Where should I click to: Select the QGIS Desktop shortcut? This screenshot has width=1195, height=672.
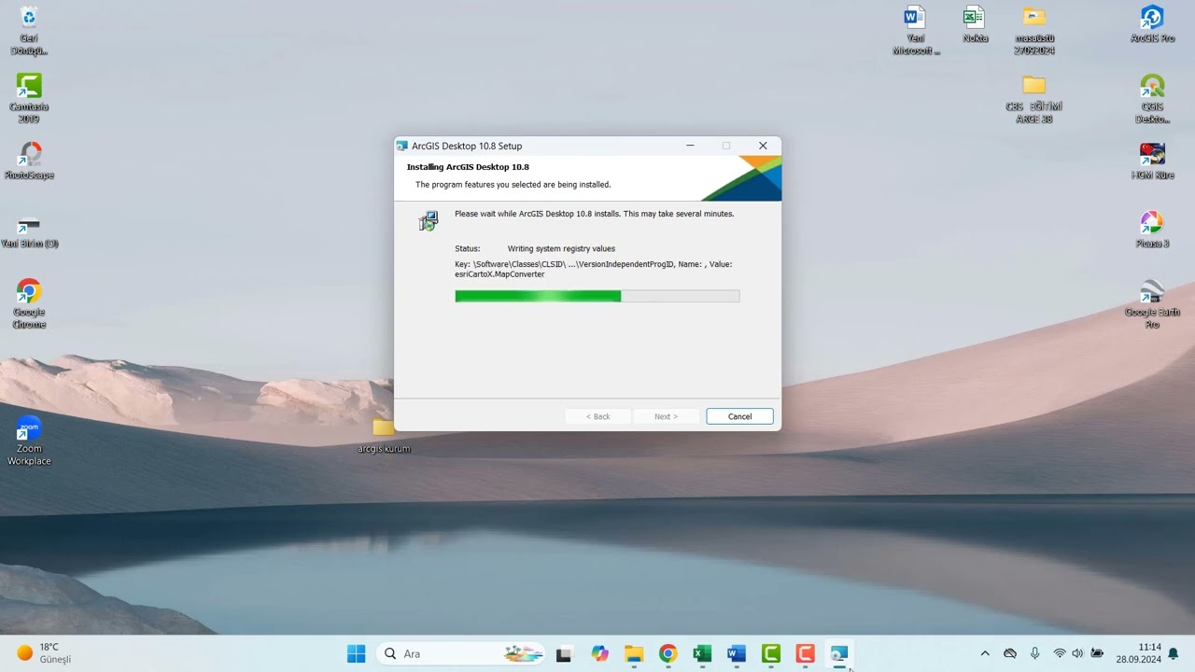pyautogui.click(x=1152, y=98)
